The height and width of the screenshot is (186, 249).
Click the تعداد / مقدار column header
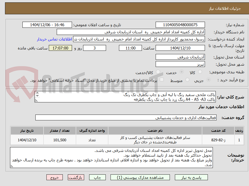click(60, 131)
